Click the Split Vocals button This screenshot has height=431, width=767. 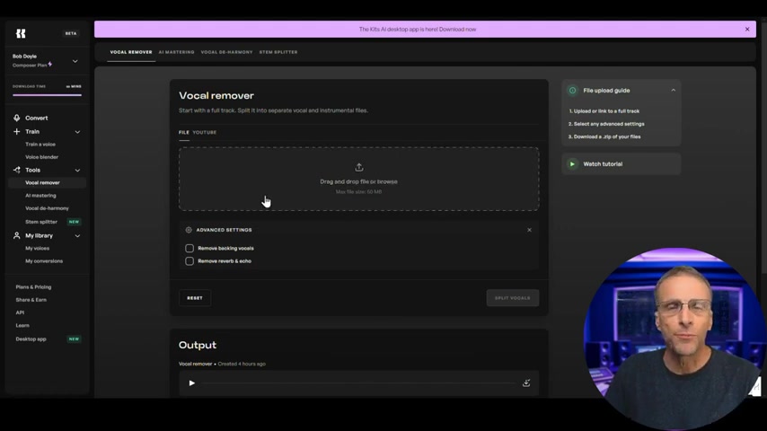[513, 298]
